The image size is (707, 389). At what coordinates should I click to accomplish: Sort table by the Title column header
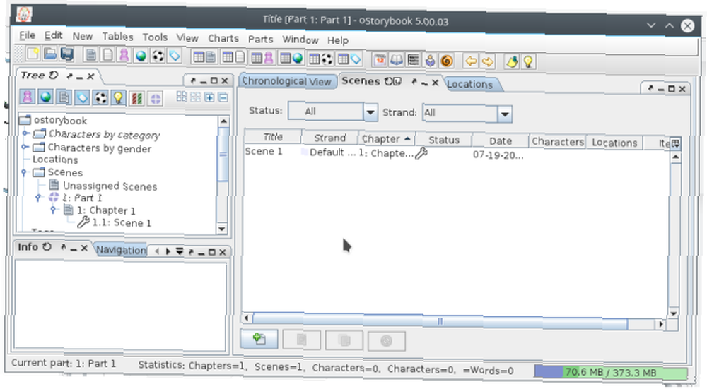coord(273,137)
